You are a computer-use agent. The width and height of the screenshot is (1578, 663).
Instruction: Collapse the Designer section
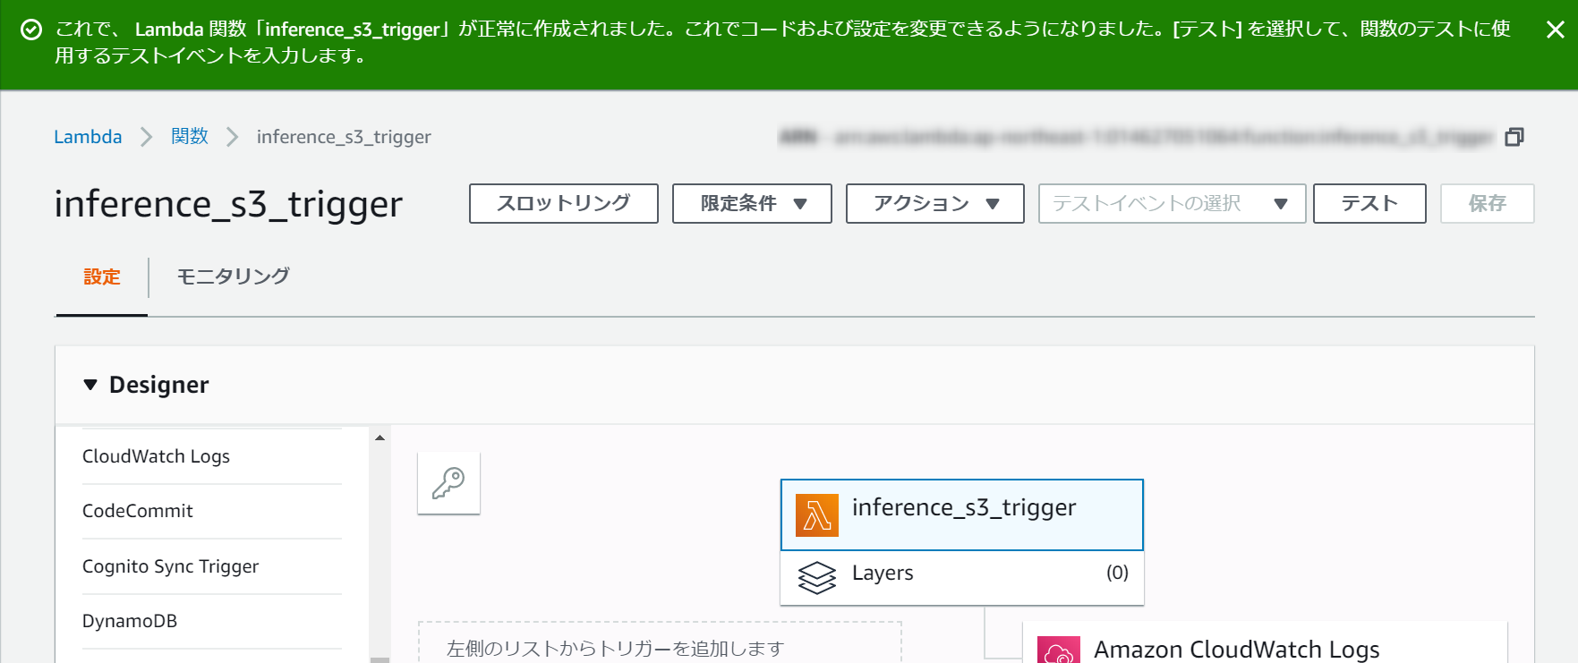coord(90,385)
